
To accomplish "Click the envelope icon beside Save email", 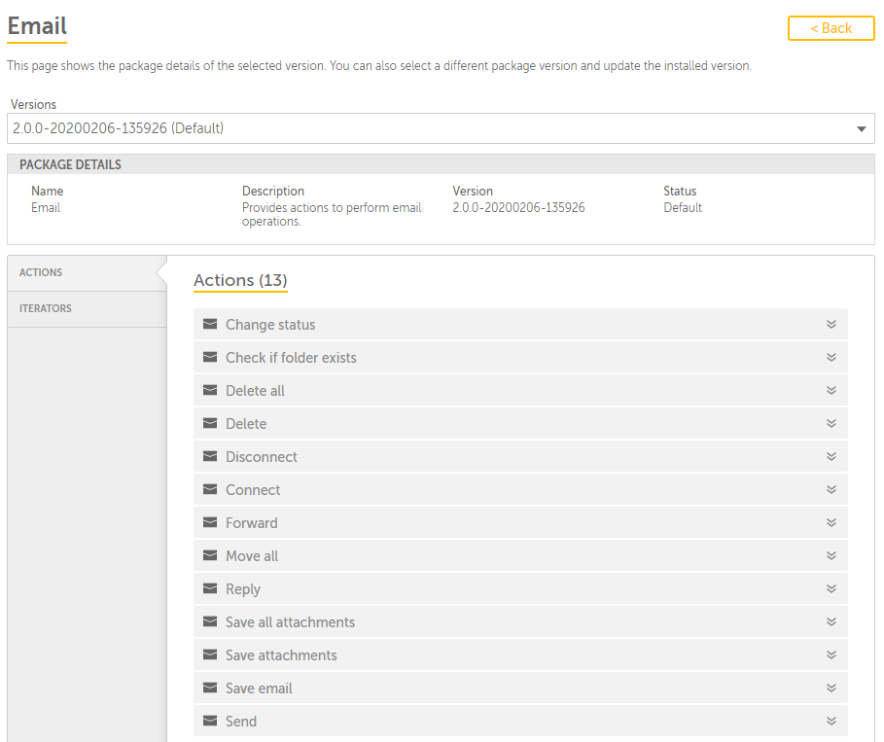I will [x=210, y=688].
